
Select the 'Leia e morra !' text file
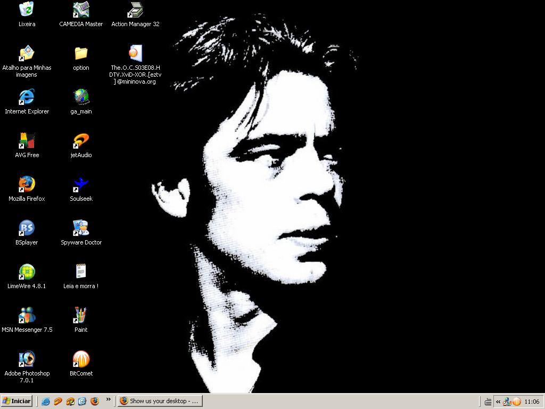pyautogui.click(x=81, y=272)
